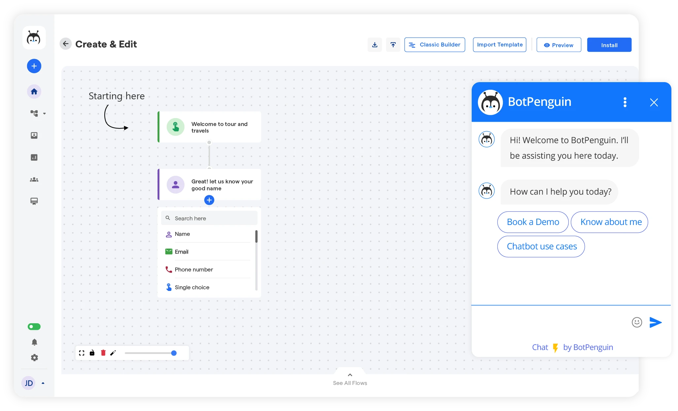The height and width of the screenshot is (411, 678).
Task: Toggle the chatbot preview window closed
Action: click(x=654, y=103)
